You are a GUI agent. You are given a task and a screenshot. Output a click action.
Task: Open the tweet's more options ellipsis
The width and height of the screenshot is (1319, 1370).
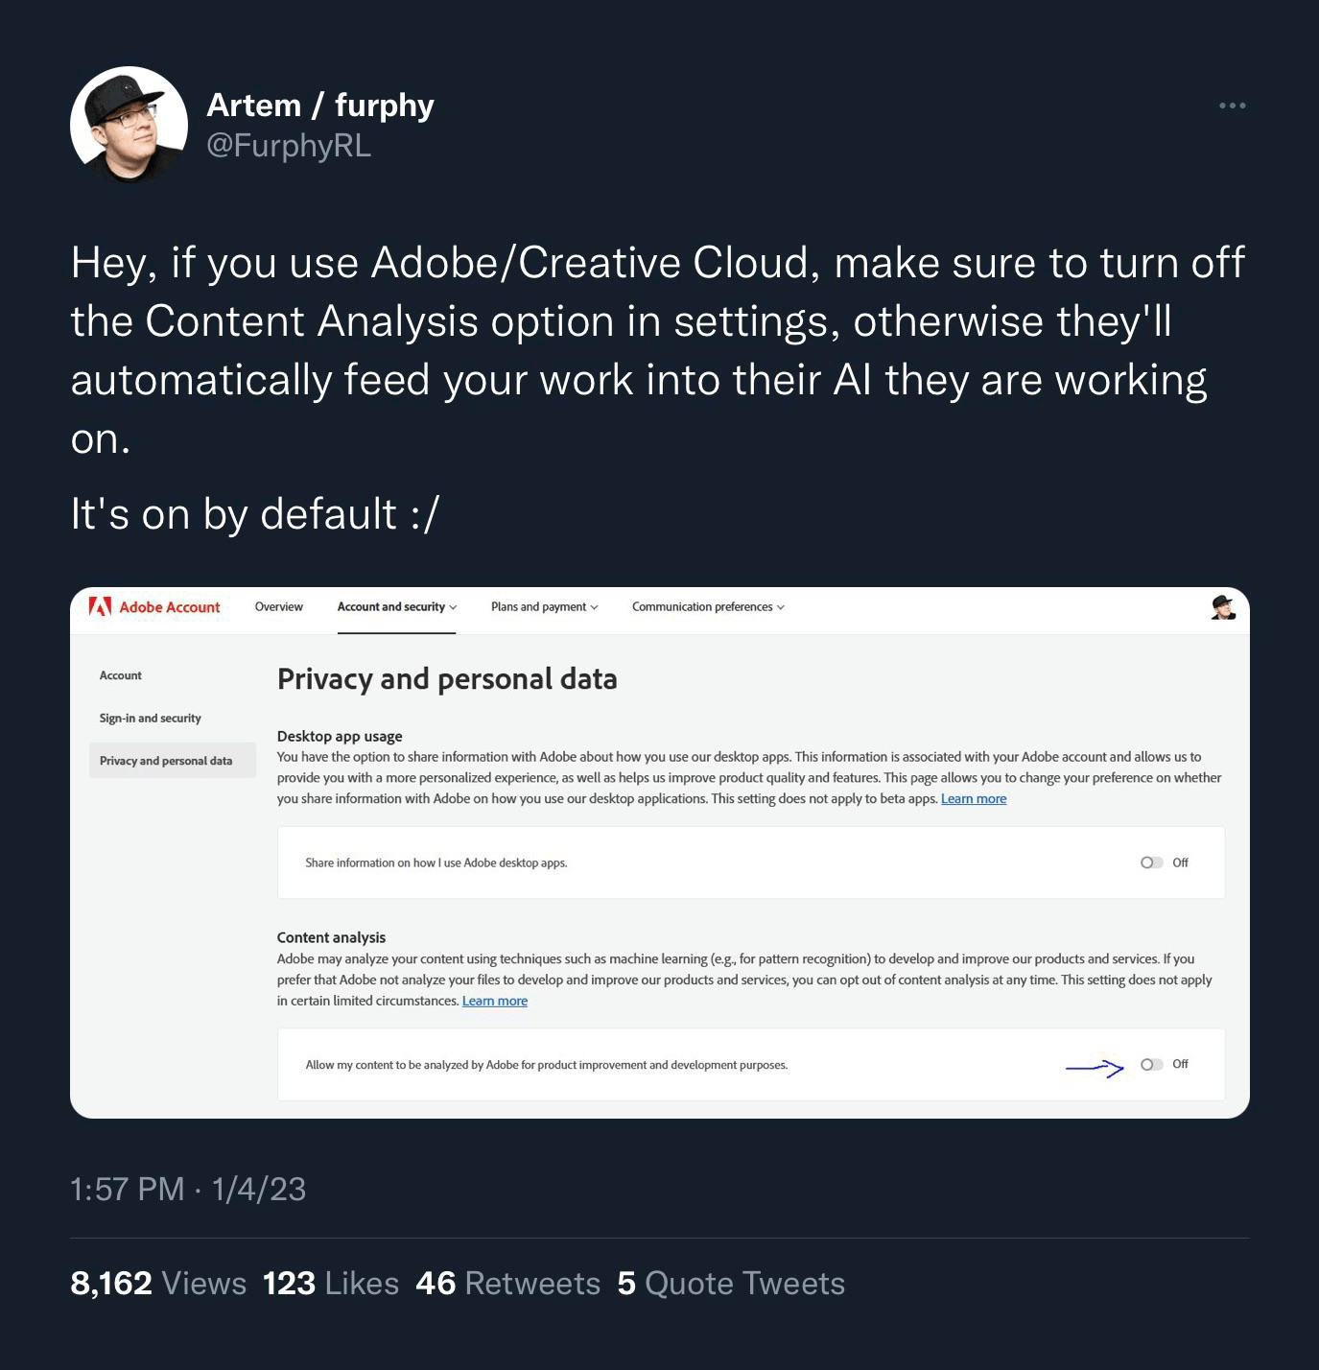click(1231, 106)
